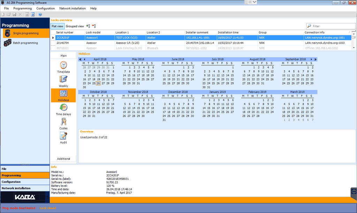Sort by Serial number column header
Image resolution: width=357 pixels, height=213 pixels.
(70, 32)
